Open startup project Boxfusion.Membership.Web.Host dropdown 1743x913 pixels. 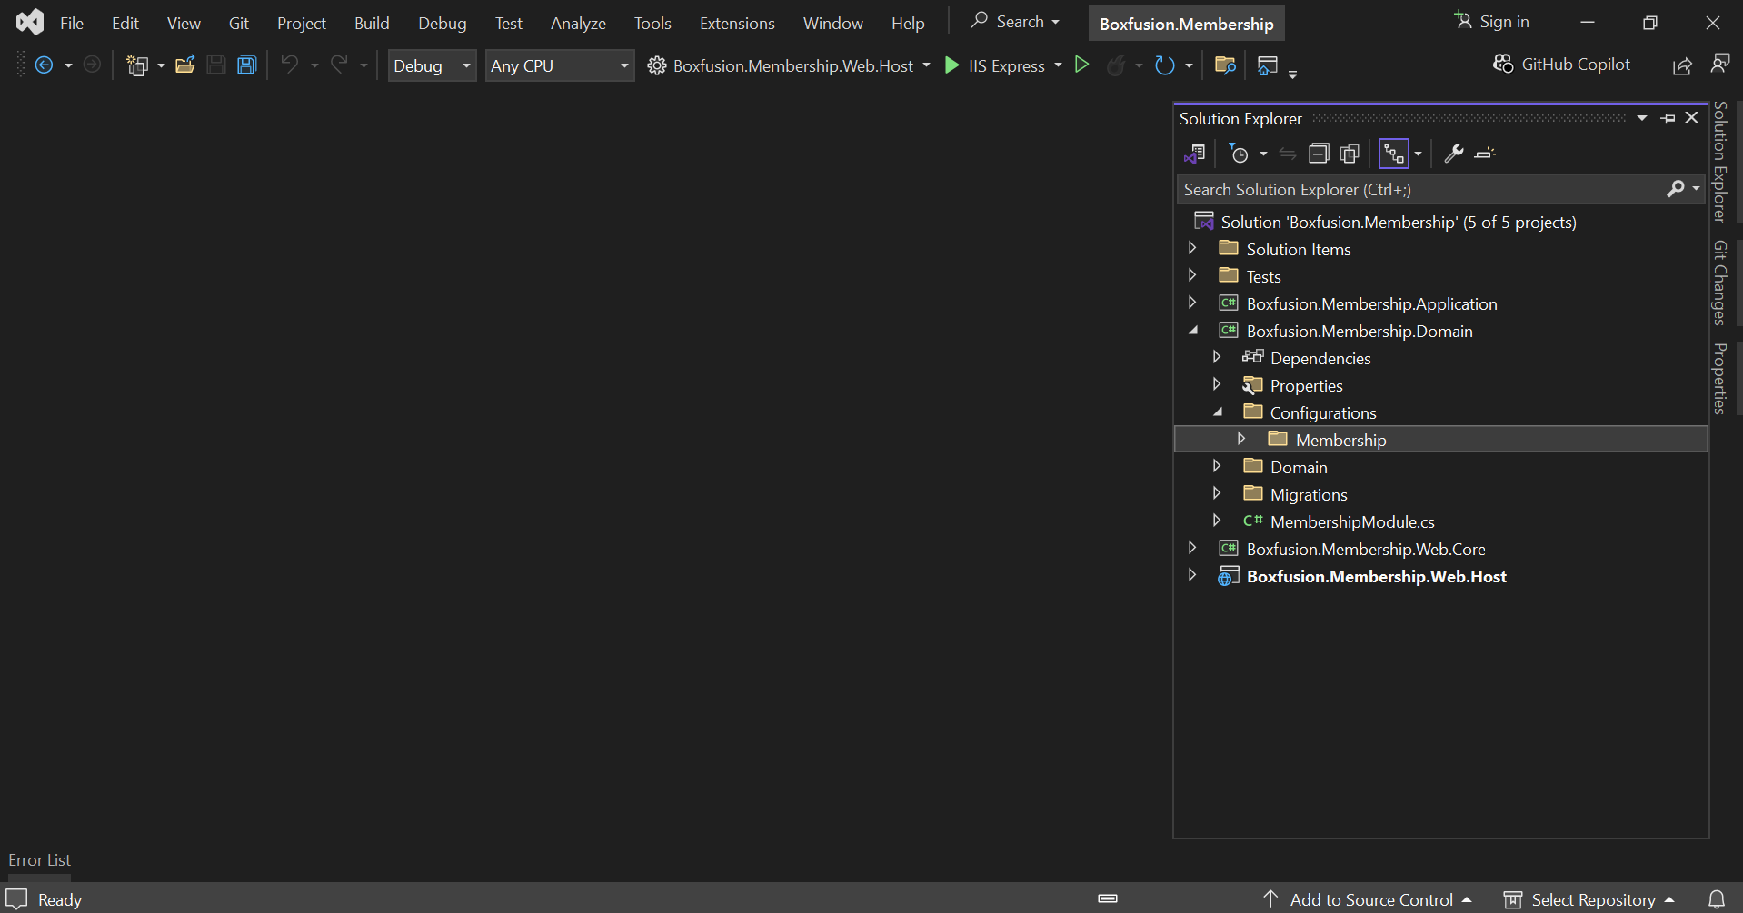coord(926,65)
